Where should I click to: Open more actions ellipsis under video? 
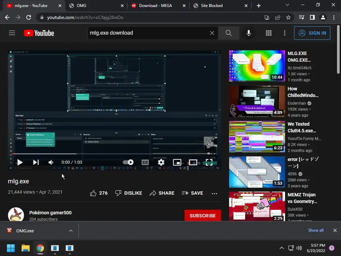coord(214,193)
